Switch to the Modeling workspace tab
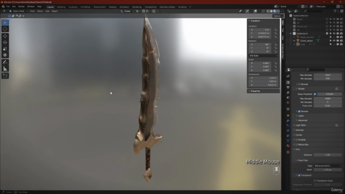The width and height of the screenshot is (345, 194). (61, 7)
